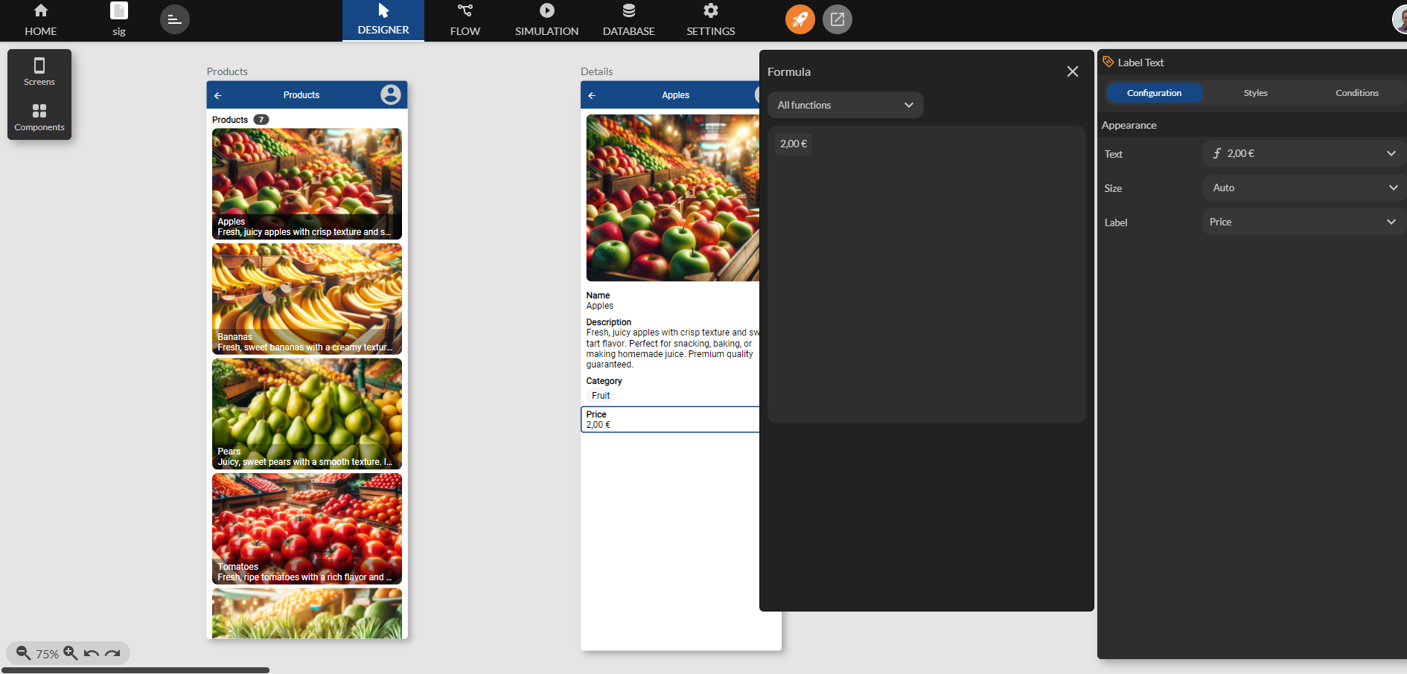Open the external preview icon
This screenshot has height=674, width=1407.
coord(837,19)
